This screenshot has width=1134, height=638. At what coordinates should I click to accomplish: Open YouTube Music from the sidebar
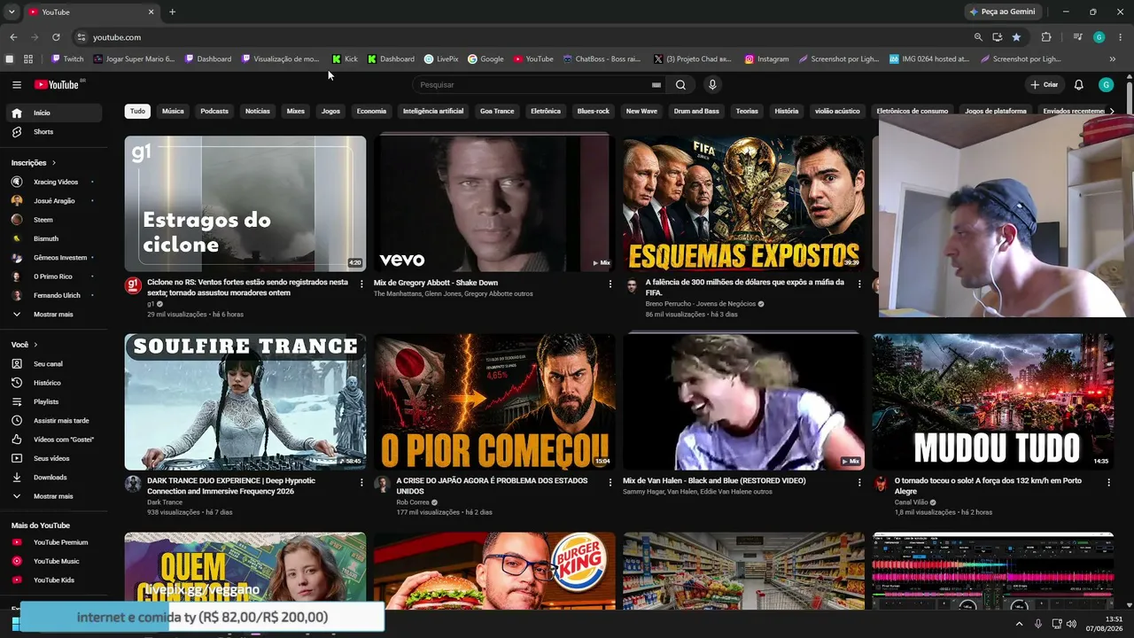55,561
